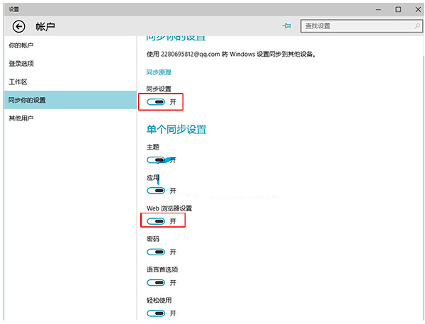This screenshot has height=324, width=425.
Task: Open the 同步原理 link
Action: pyautogui.click(x=159, y=72)
